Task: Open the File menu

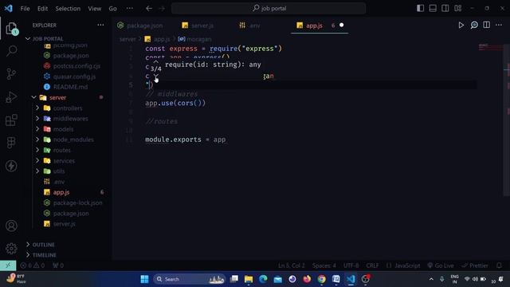Action: coord(25,9)
